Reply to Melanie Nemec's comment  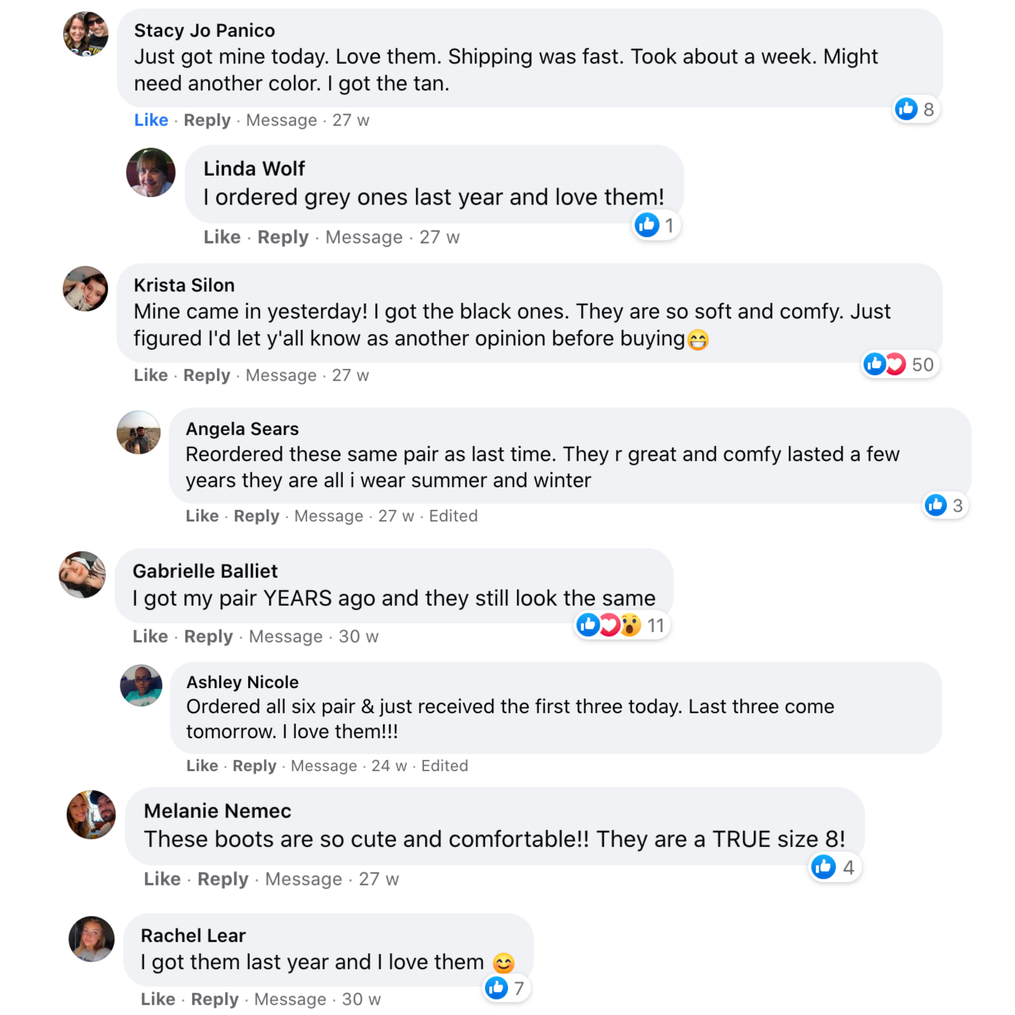point(223,879)
